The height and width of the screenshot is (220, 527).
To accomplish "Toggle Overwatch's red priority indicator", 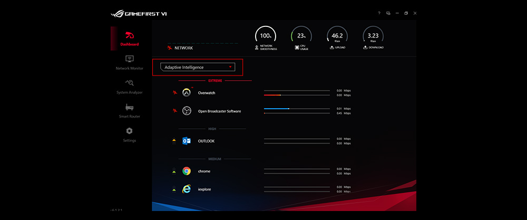I will [x=173, y=93].
